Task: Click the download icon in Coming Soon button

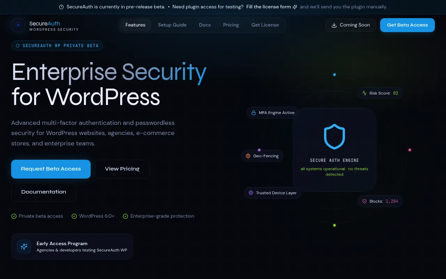Action: point(334,25)
